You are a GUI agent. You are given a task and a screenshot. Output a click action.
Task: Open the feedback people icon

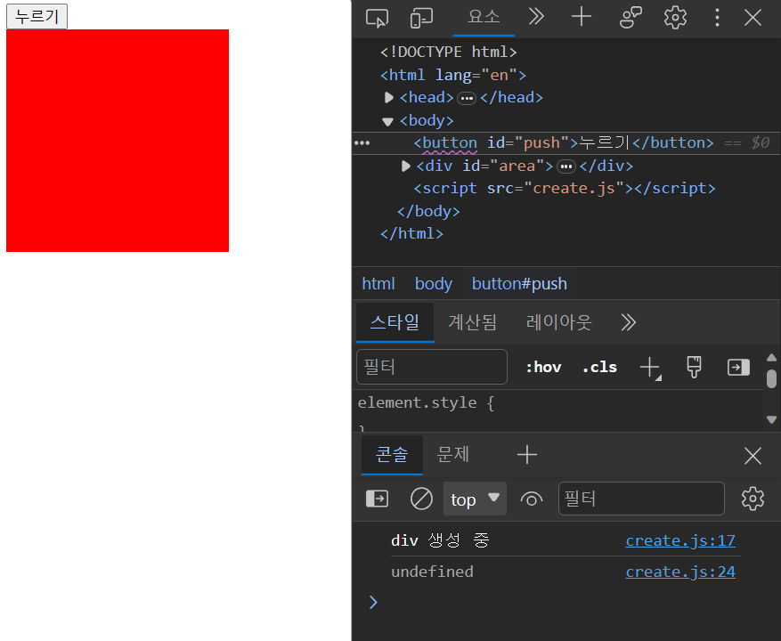coord(630,18)
